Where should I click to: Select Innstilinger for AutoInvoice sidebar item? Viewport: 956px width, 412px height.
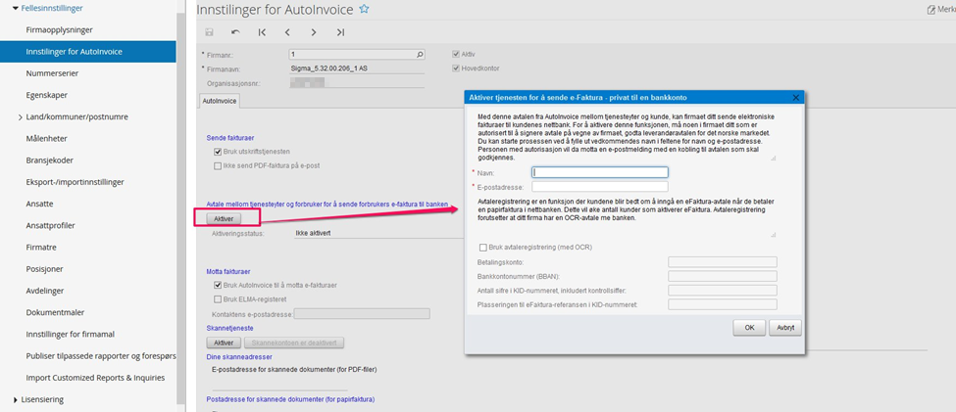[88, 52]
